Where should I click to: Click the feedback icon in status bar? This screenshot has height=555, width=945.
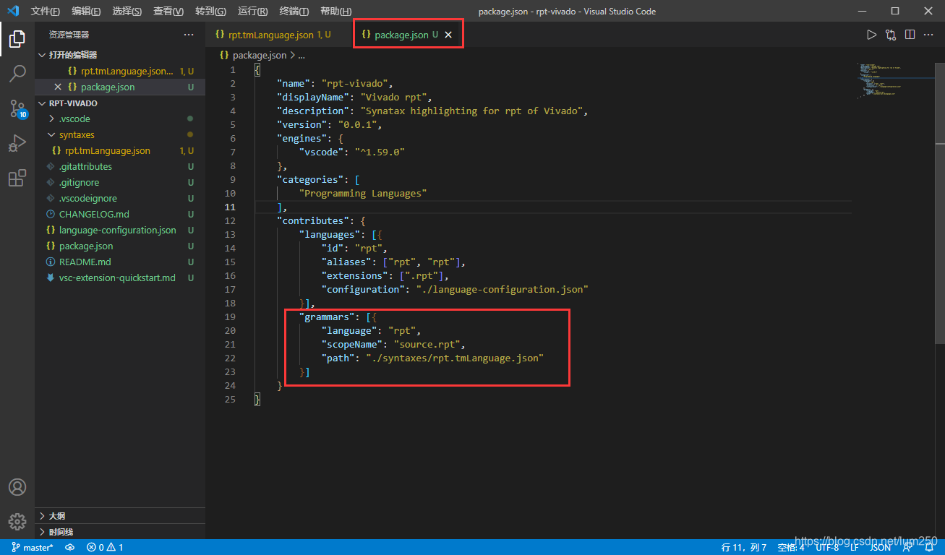click(907, 548)
